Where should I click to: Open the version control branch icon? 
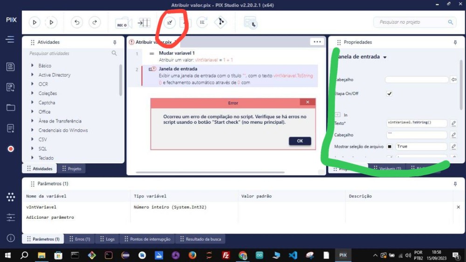pos(221,22)
